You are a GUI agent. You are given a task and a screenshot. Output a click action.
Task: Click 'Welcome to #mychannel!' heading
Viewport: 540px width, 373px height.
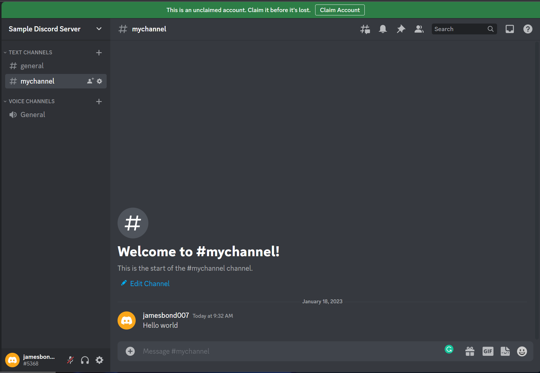tap(199, 251)
